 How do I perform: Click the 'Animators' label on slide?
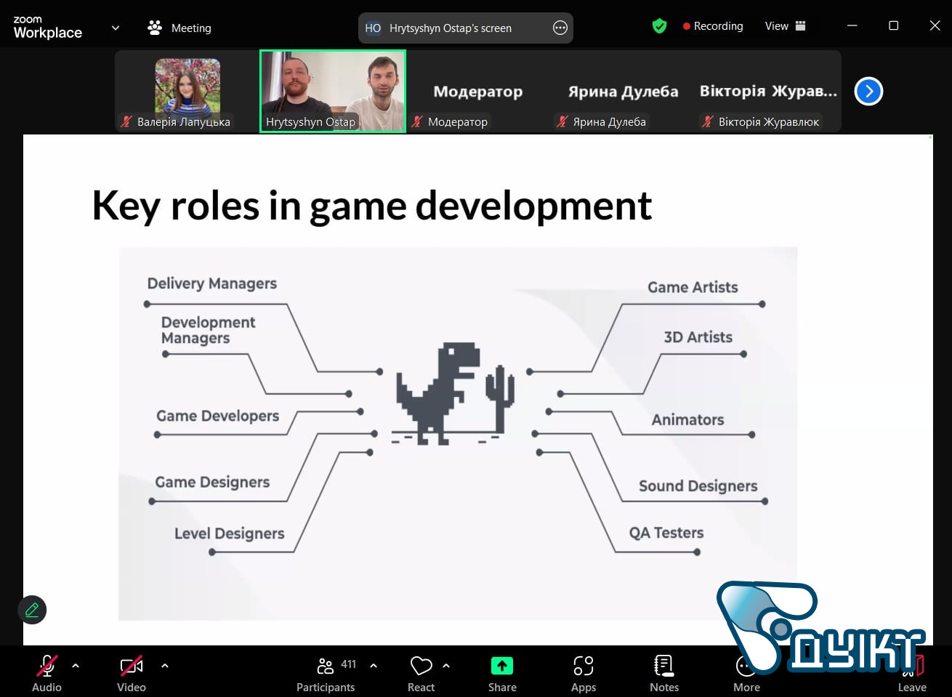[x=687, y=419]
